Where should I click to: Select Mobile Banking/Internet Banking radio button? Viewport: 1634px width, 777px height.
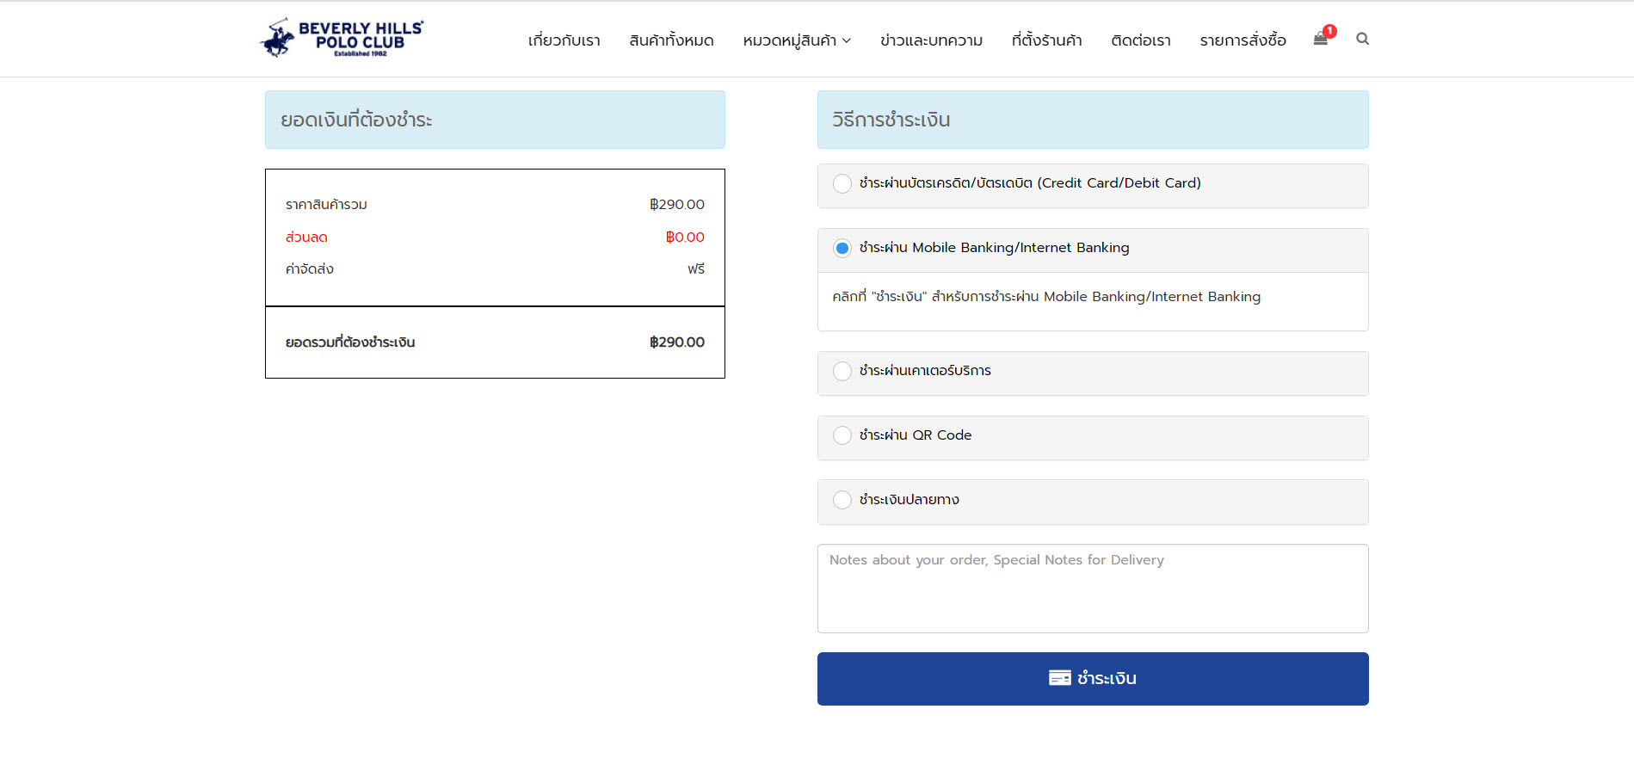[842, 249]
